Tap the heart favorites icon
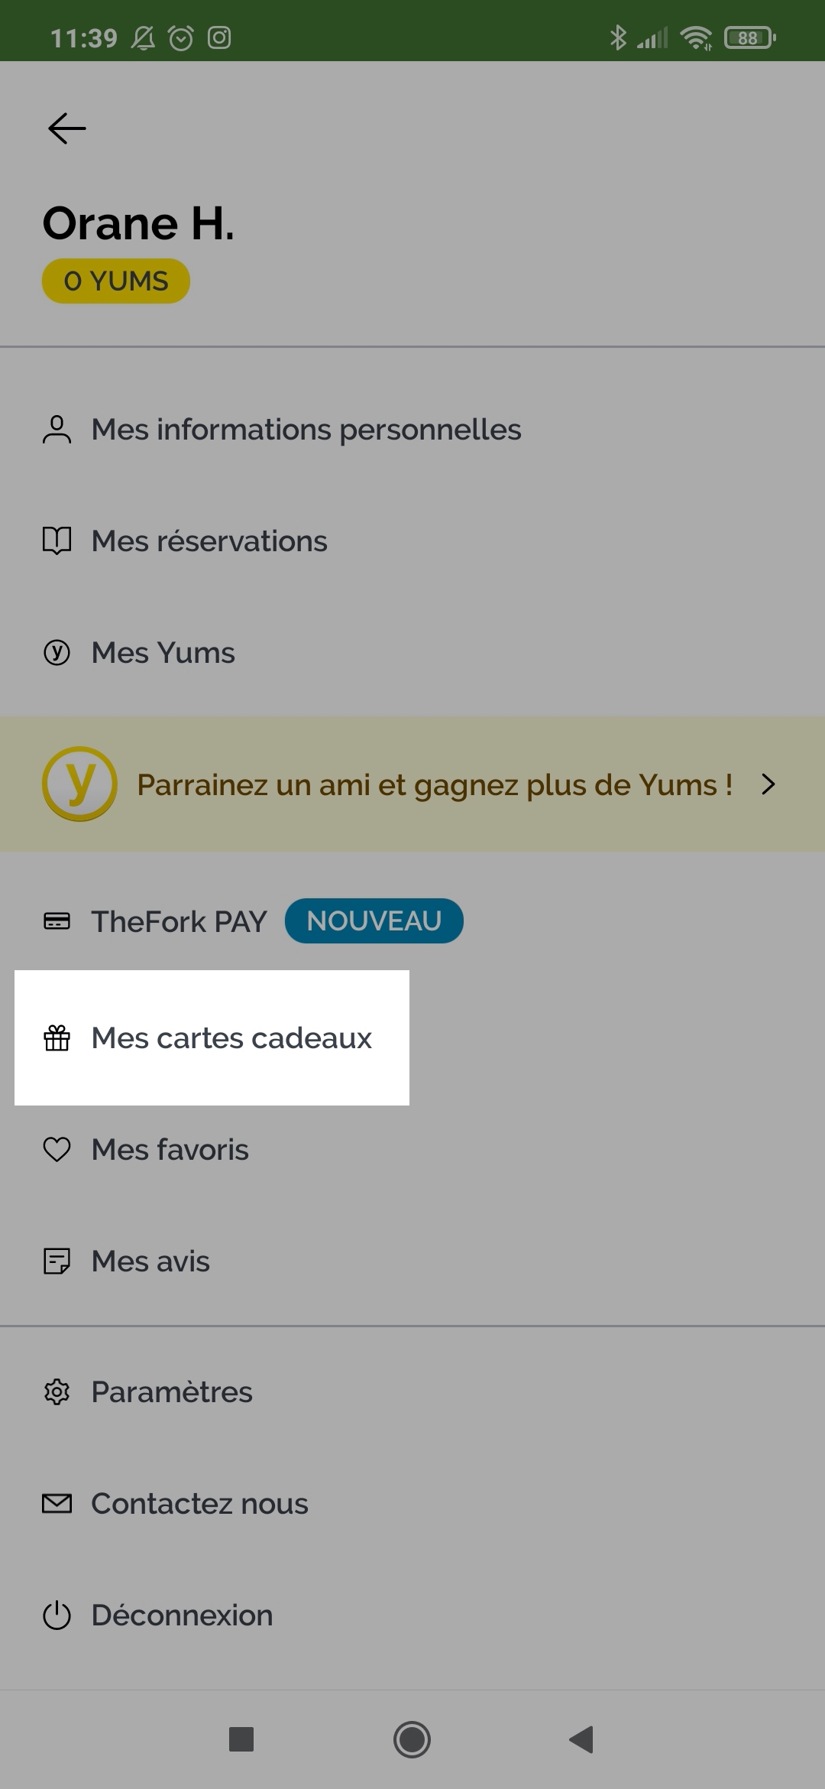 click(x=57, y=1150)
